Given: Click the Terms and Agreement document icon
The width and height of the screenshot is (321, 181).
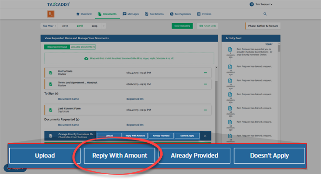Looking at the screenshot, I should pyautogui.click(x=51, y=84).
